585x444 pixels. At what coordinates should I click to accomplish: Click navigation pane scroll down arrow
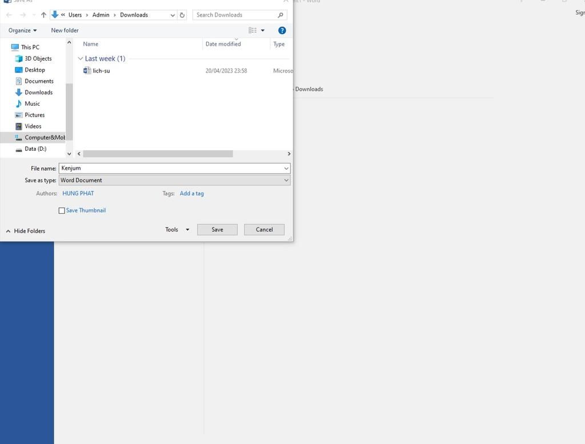(69, 154)
